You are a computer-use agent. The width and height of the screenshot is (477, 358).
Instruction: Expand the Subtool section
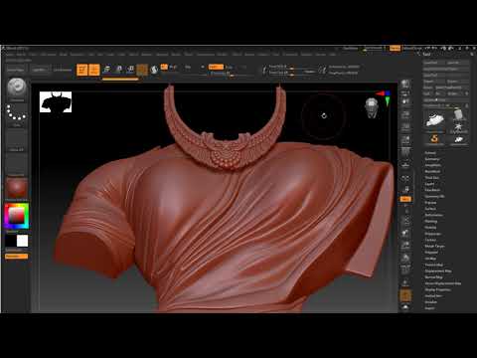(430, 153)
